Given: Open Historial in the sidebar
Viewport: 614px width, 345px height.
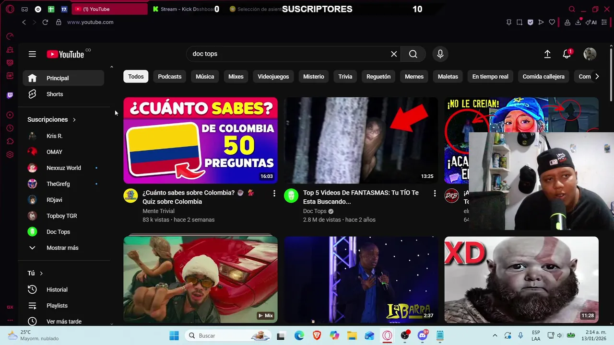Looking at the screenshot, I should coord(63,289).
